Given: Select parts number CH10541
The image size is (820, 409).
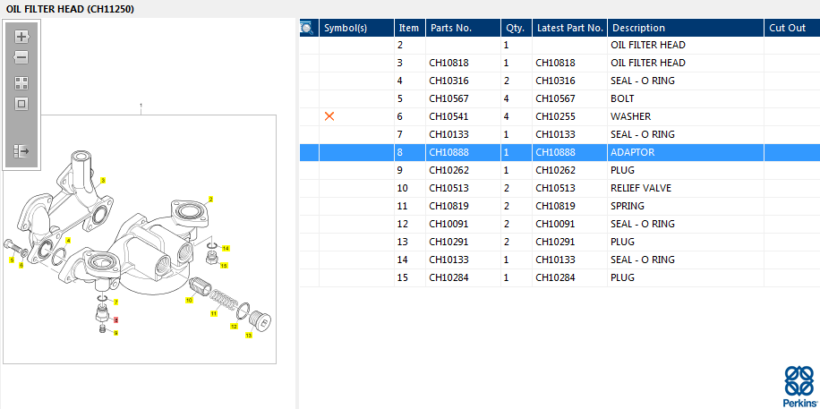Looking at the screenshot, I should (448, 116).
